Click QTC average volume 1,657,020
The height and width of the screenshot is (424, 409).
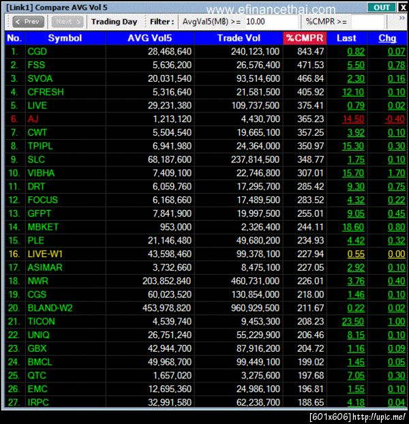pos(172,376)
